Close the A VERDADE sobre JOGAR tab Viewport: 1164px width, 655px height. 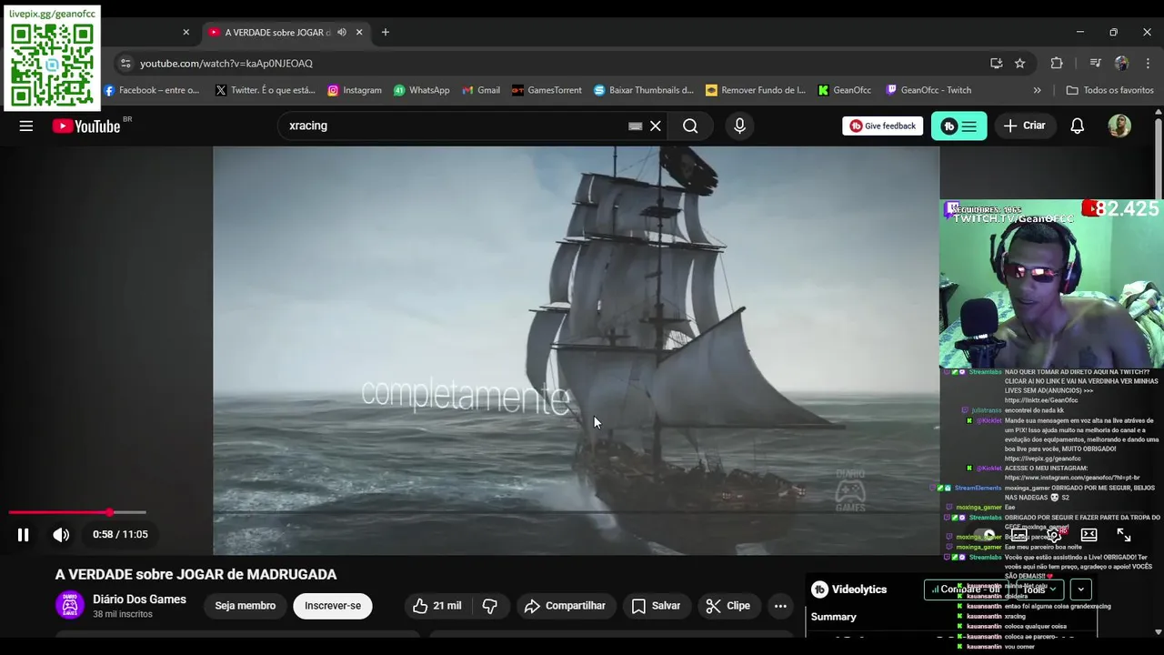[x=359, y=32]
